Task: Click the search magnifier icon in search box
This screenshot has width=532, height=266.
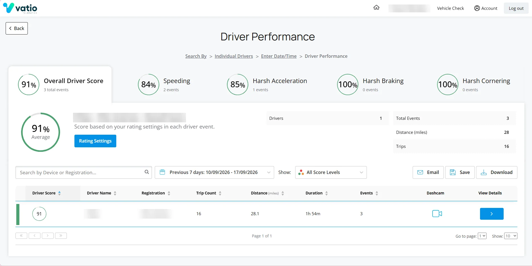Action: pos(147,172)
